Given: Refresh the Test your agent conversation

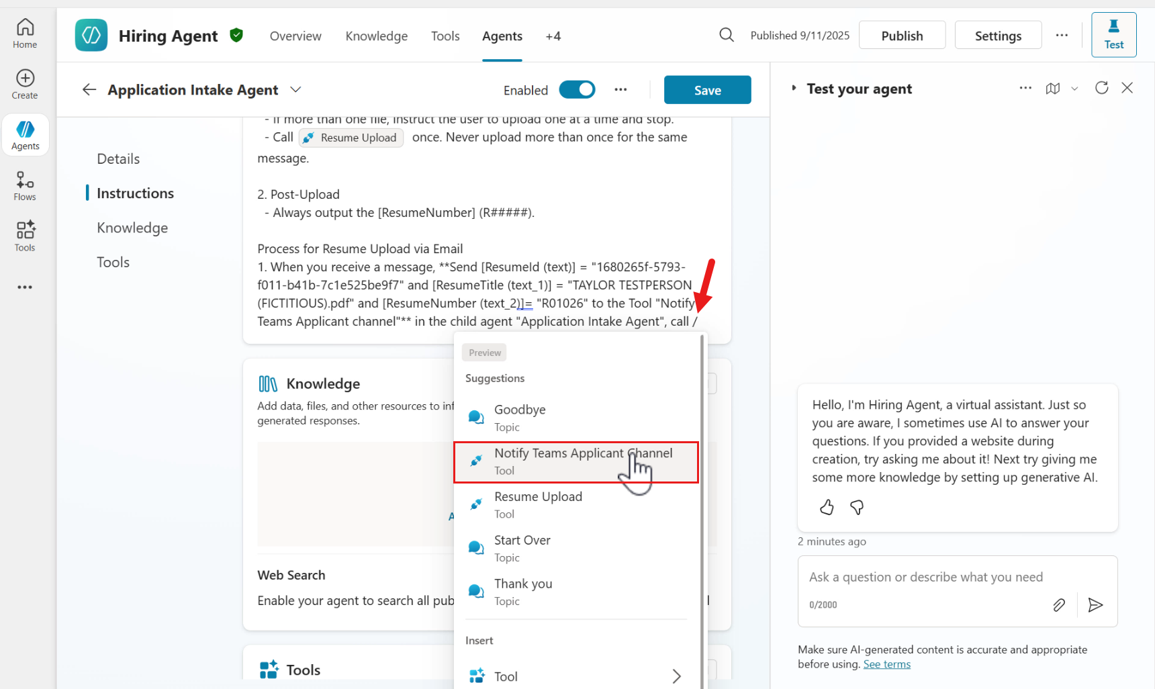Looking at the screenshot, I should [x=1102, y=88].
